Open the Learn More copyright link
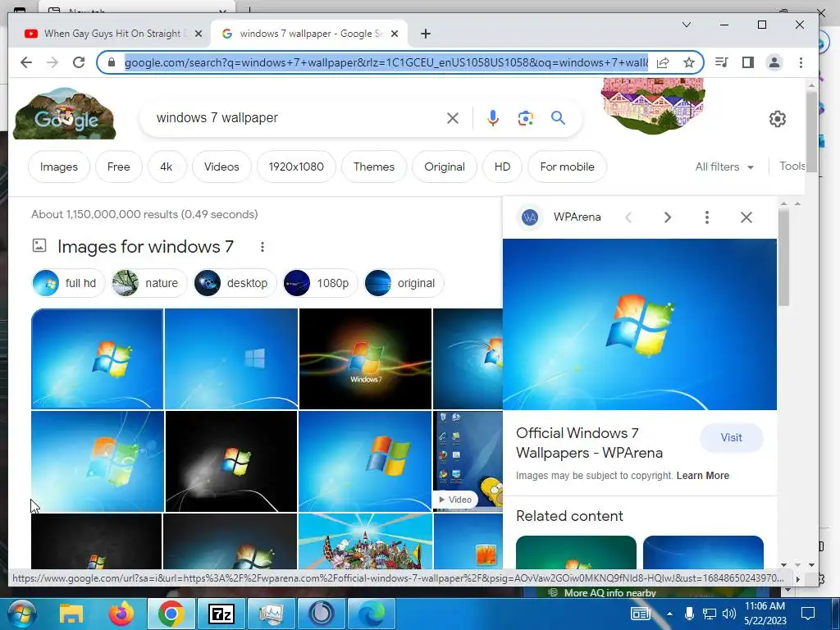Screen dimensions: 840x630 [702, 476]
